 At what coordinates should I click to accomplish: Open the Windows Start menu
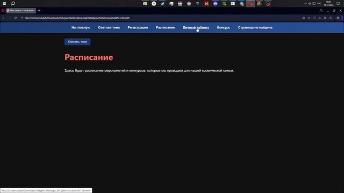pos(4,4)
